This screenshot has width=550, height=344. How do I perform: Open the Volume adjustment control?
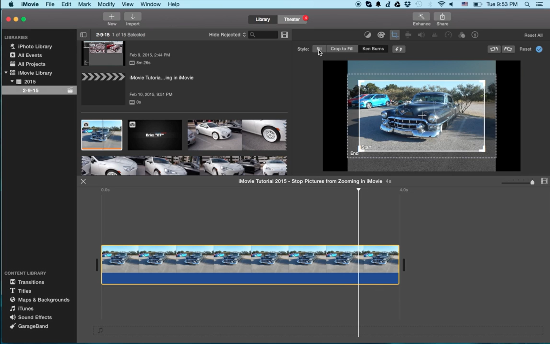tap(421, 35)
